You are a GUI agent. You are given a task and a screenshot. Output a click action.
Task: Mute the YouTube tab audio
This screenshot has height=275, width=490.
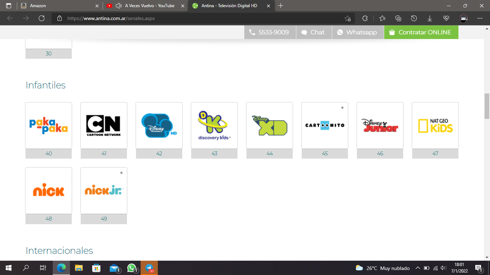(119, 6)
